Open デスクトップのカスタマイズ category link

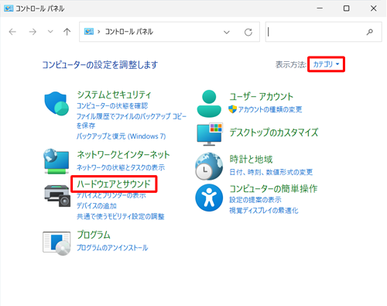pos(274,132)
